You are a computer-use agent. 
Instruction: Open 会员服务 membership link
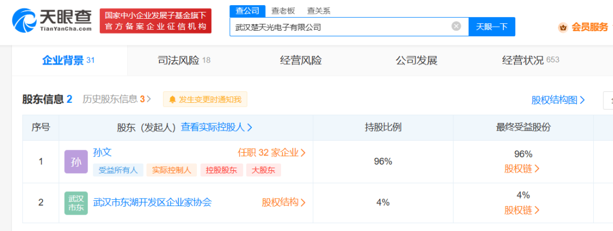point(590,27)
